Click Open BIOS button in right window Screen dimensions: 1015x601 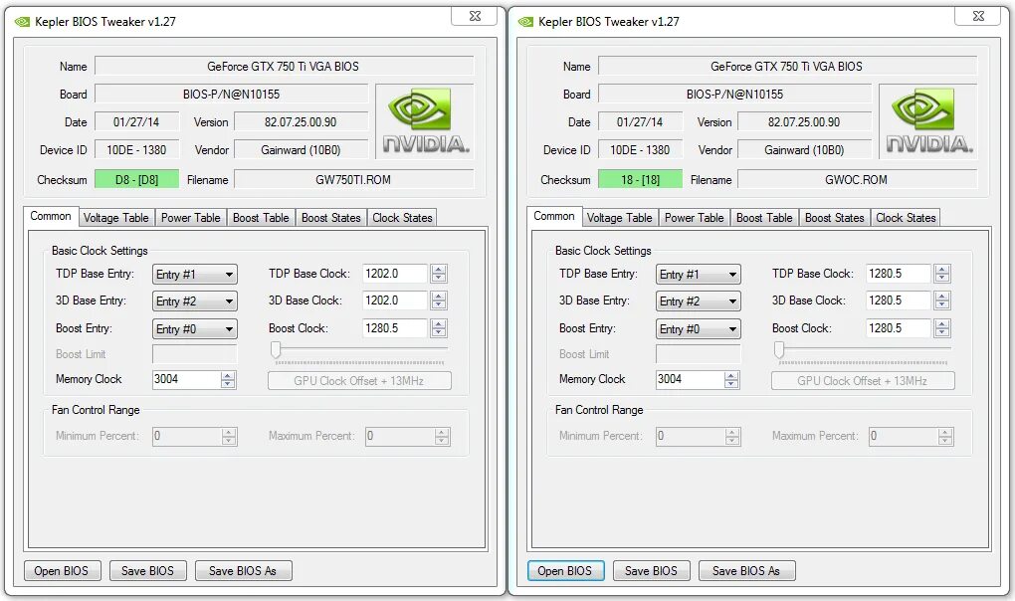[565, 570]
